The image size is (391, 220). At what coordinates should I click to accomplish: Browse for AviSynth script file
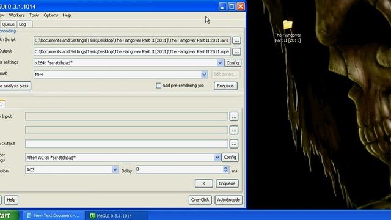pyautogui.click(x=236, y=40)
